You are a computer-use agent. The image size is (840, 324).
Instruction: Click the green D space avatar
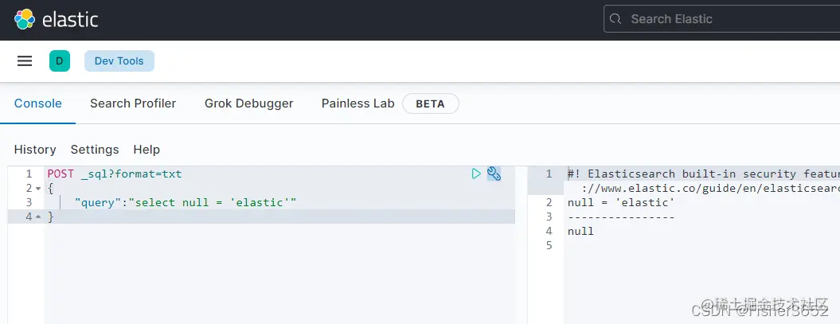click(60, 61)
